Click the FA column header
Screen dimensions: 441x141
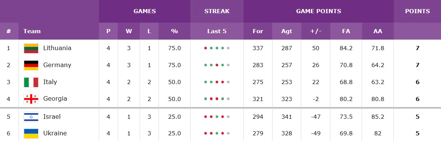tap(346, 31)
